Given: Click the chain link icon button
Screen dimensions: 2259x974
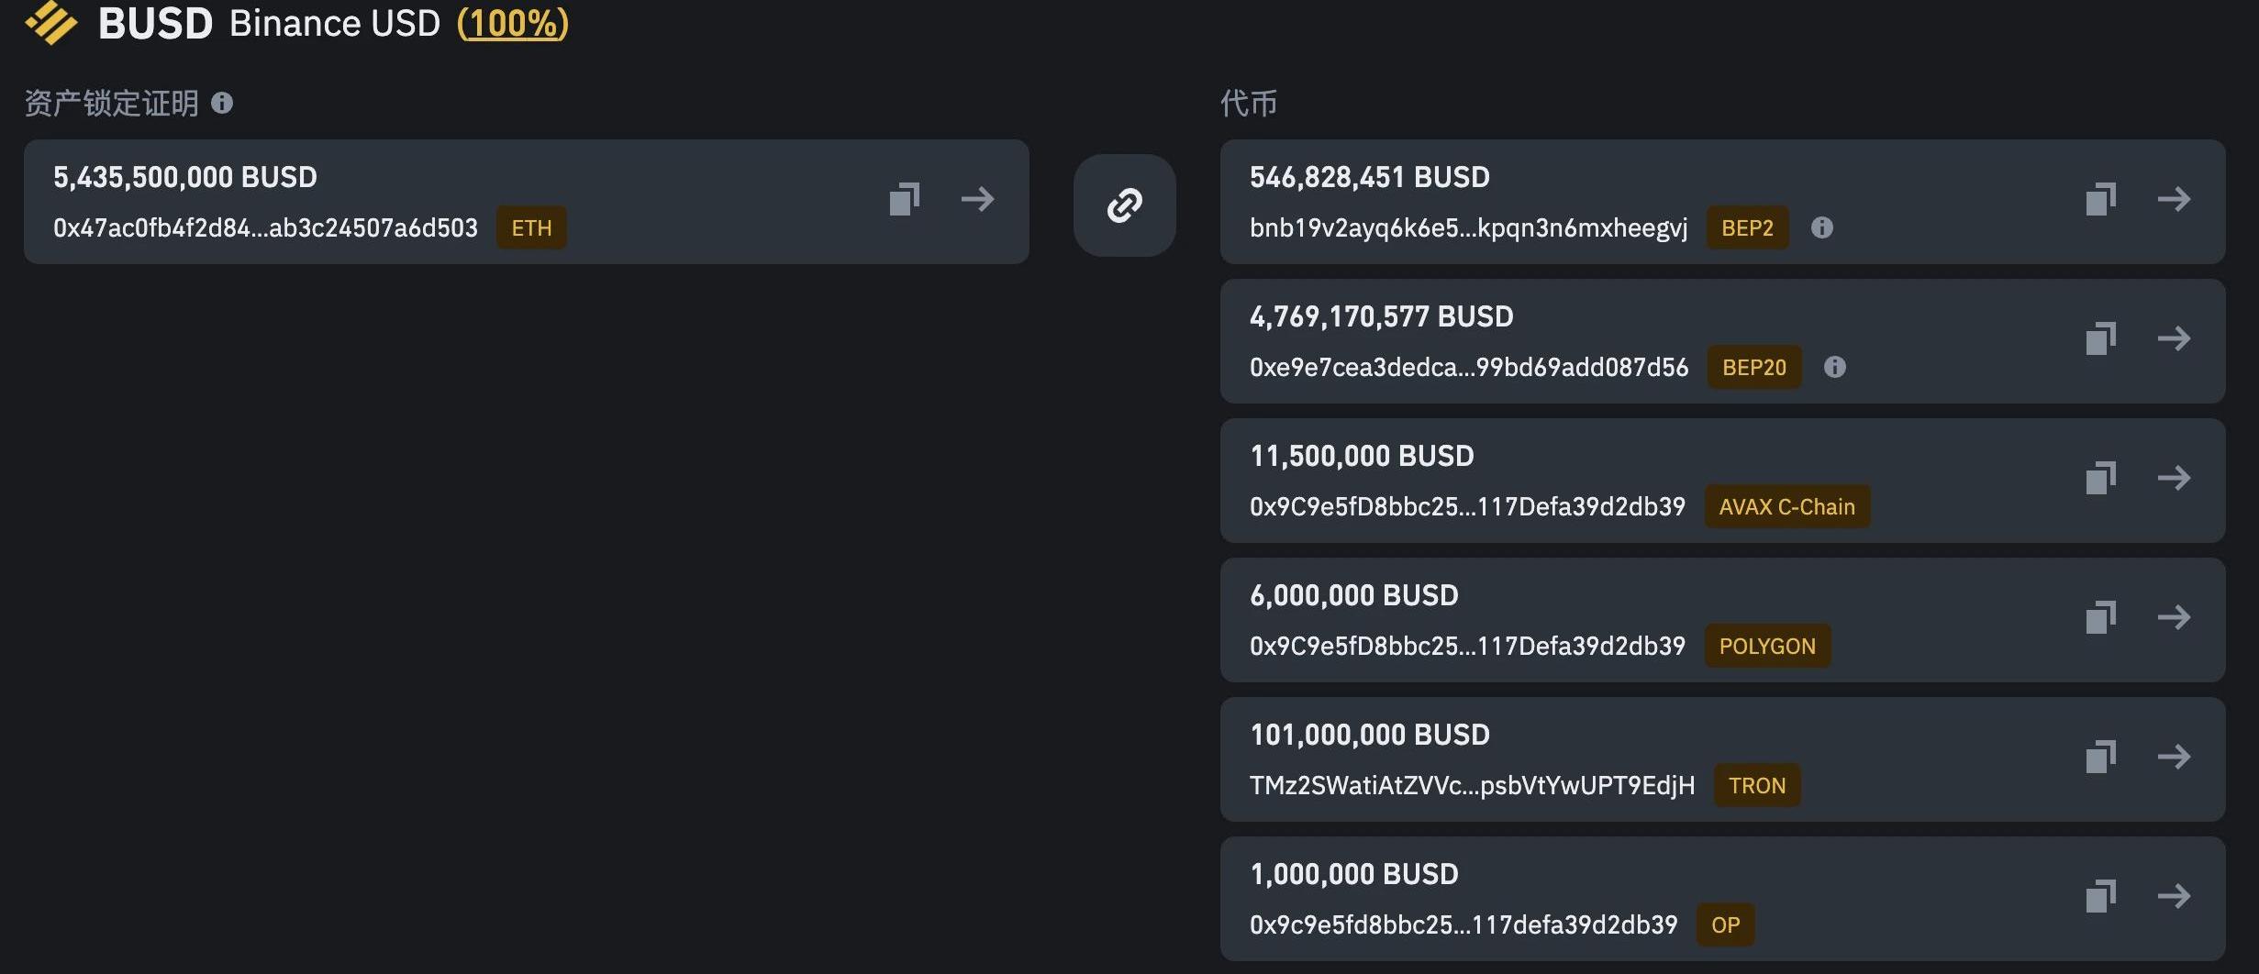Looking at the screenshot, I should click(x=1124, y=205).
